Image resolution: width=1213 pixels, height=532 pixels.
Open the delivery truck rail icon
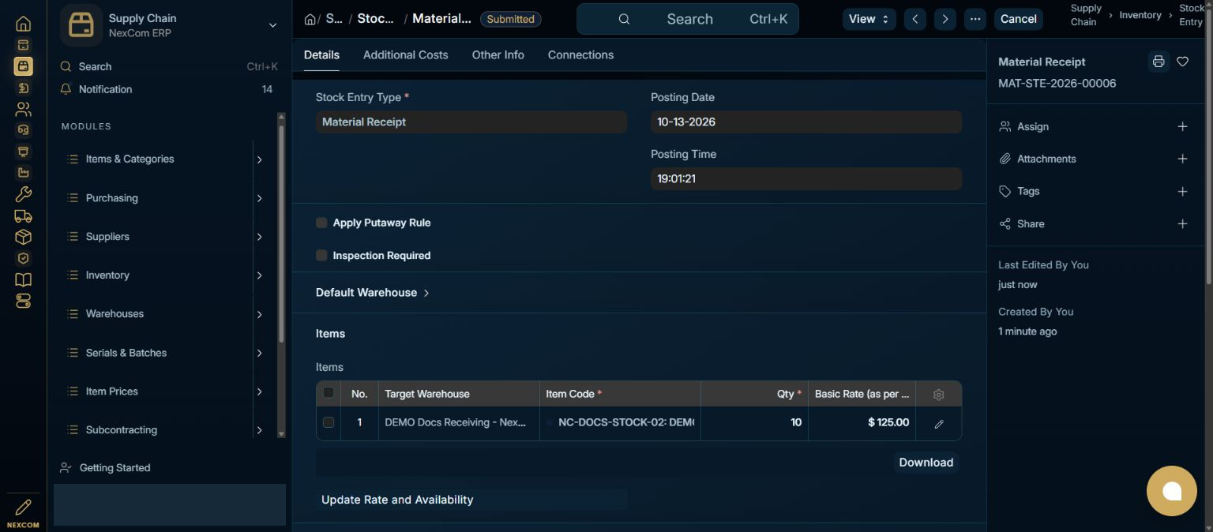[x=23, y=215]
